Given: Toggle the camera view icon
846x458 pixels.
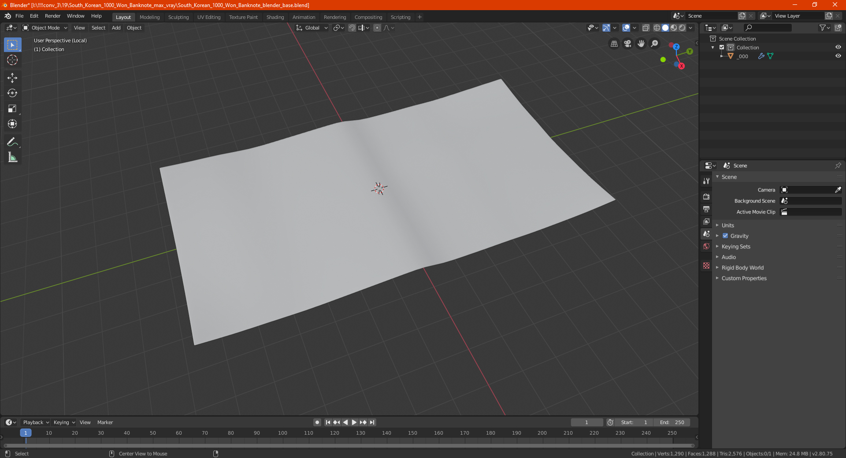Looking at the screenshot, I should (x=627, y=44).
